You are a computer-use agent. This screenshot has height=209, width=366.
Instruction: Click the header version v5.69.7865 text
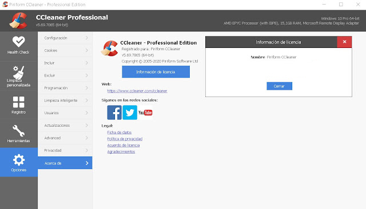tap(52, 25)
